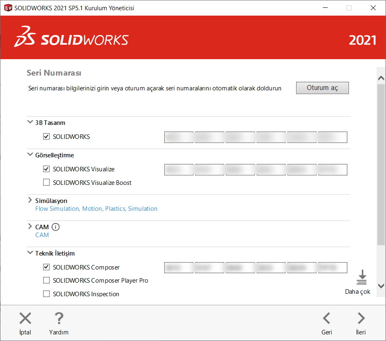Image resolution: width=386 pixels, height=341 pixels.
Task: Click the Oturum aç button
Action: point(322,88)
